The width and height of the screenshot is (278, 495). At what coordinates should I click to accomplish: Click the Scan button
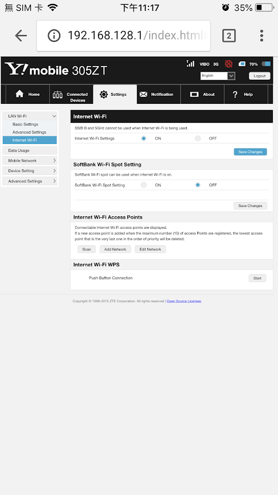[87, 250]
